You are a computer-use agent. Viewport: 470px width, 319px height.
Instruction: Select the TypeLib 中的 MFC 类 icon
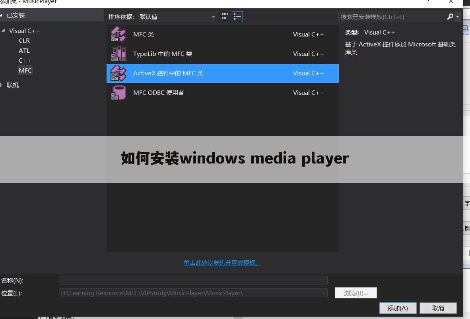point(118,54)
